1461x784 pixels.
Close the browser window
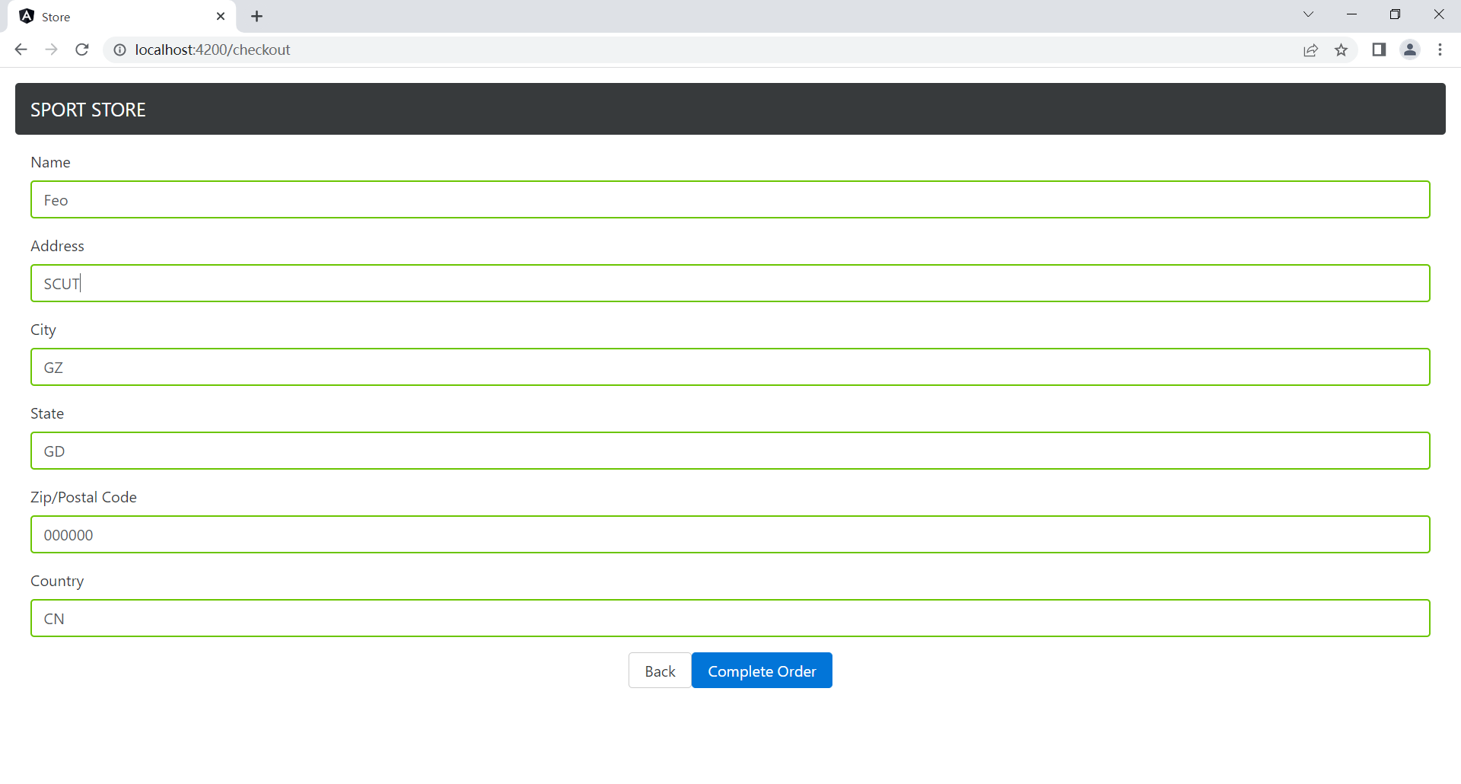(x=1438, y=14)
